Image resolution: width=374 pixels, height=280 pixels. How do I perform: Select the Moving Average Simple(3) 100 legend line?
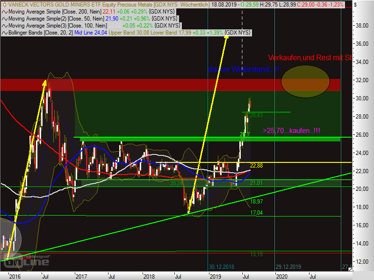click(91, 26)
